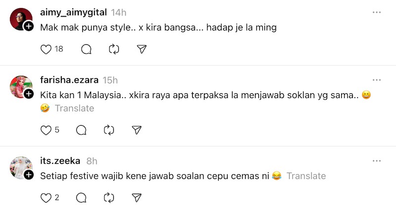Open more options for farisha.ezara's comment
This screenshot has width=396, height=209.
pyautogui.click(x=377, y=80)
